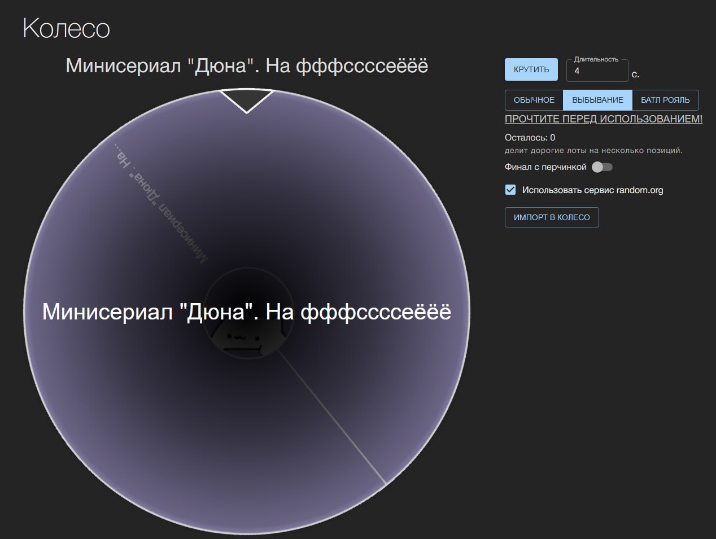This screenshot has height=539, width=716.
Task: Click the ИМПОРТ В КОЛЕСО button
Action: tap(552, 217)
